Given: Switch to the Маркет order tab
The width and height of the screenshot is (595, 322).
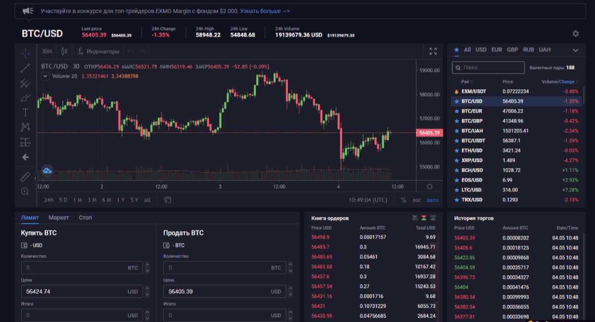Looking at the screenshot, I should (x=59, y=217).
